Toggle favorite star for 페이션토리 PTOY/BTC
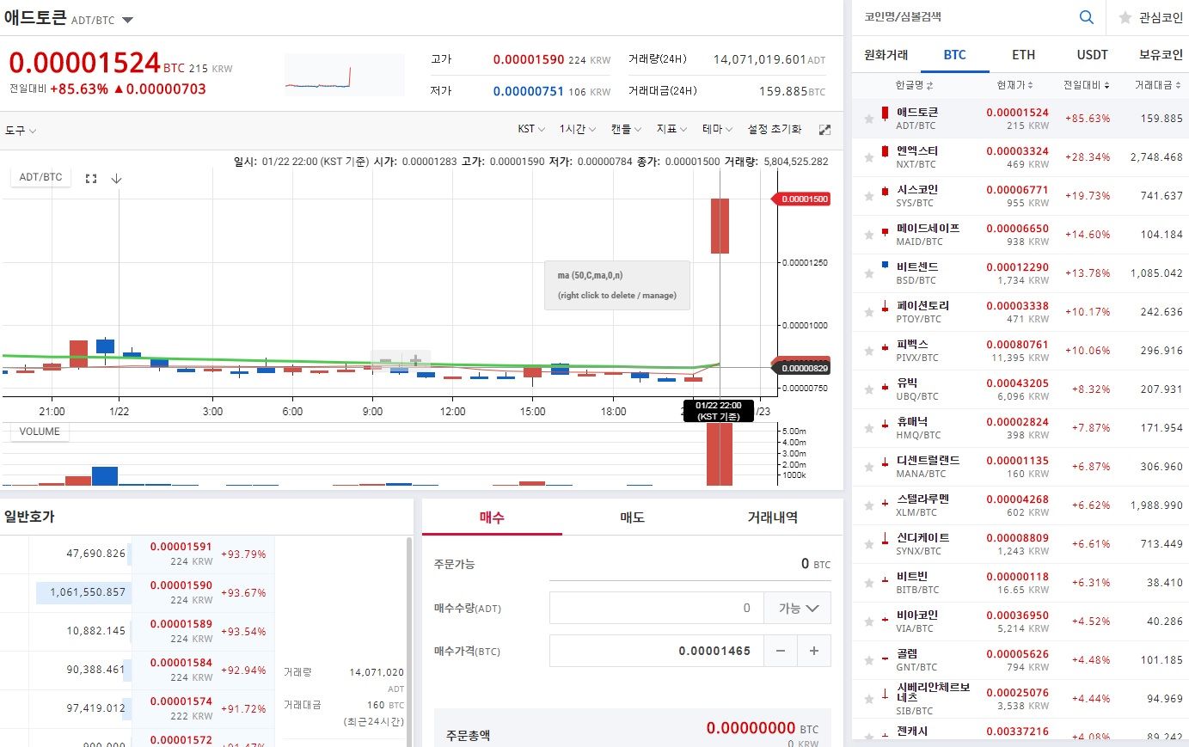The height and width of the screenshot is (747, 1189). click(869, 312)
